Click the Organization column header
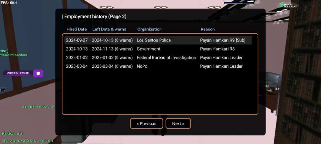This screenshot has width=321, height=144. click(x=150, y=29)
